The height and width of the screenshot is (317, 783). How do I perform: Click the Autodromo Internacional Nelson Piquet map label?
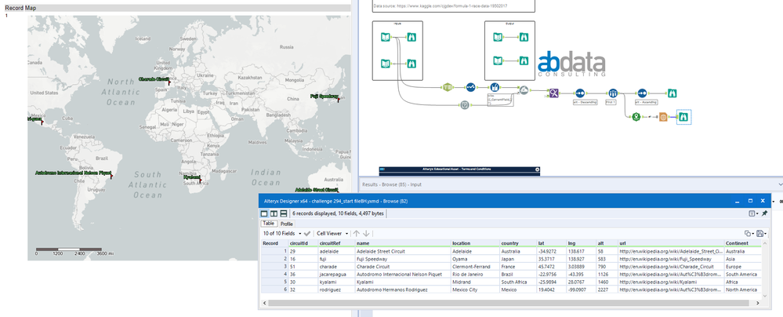74,173
